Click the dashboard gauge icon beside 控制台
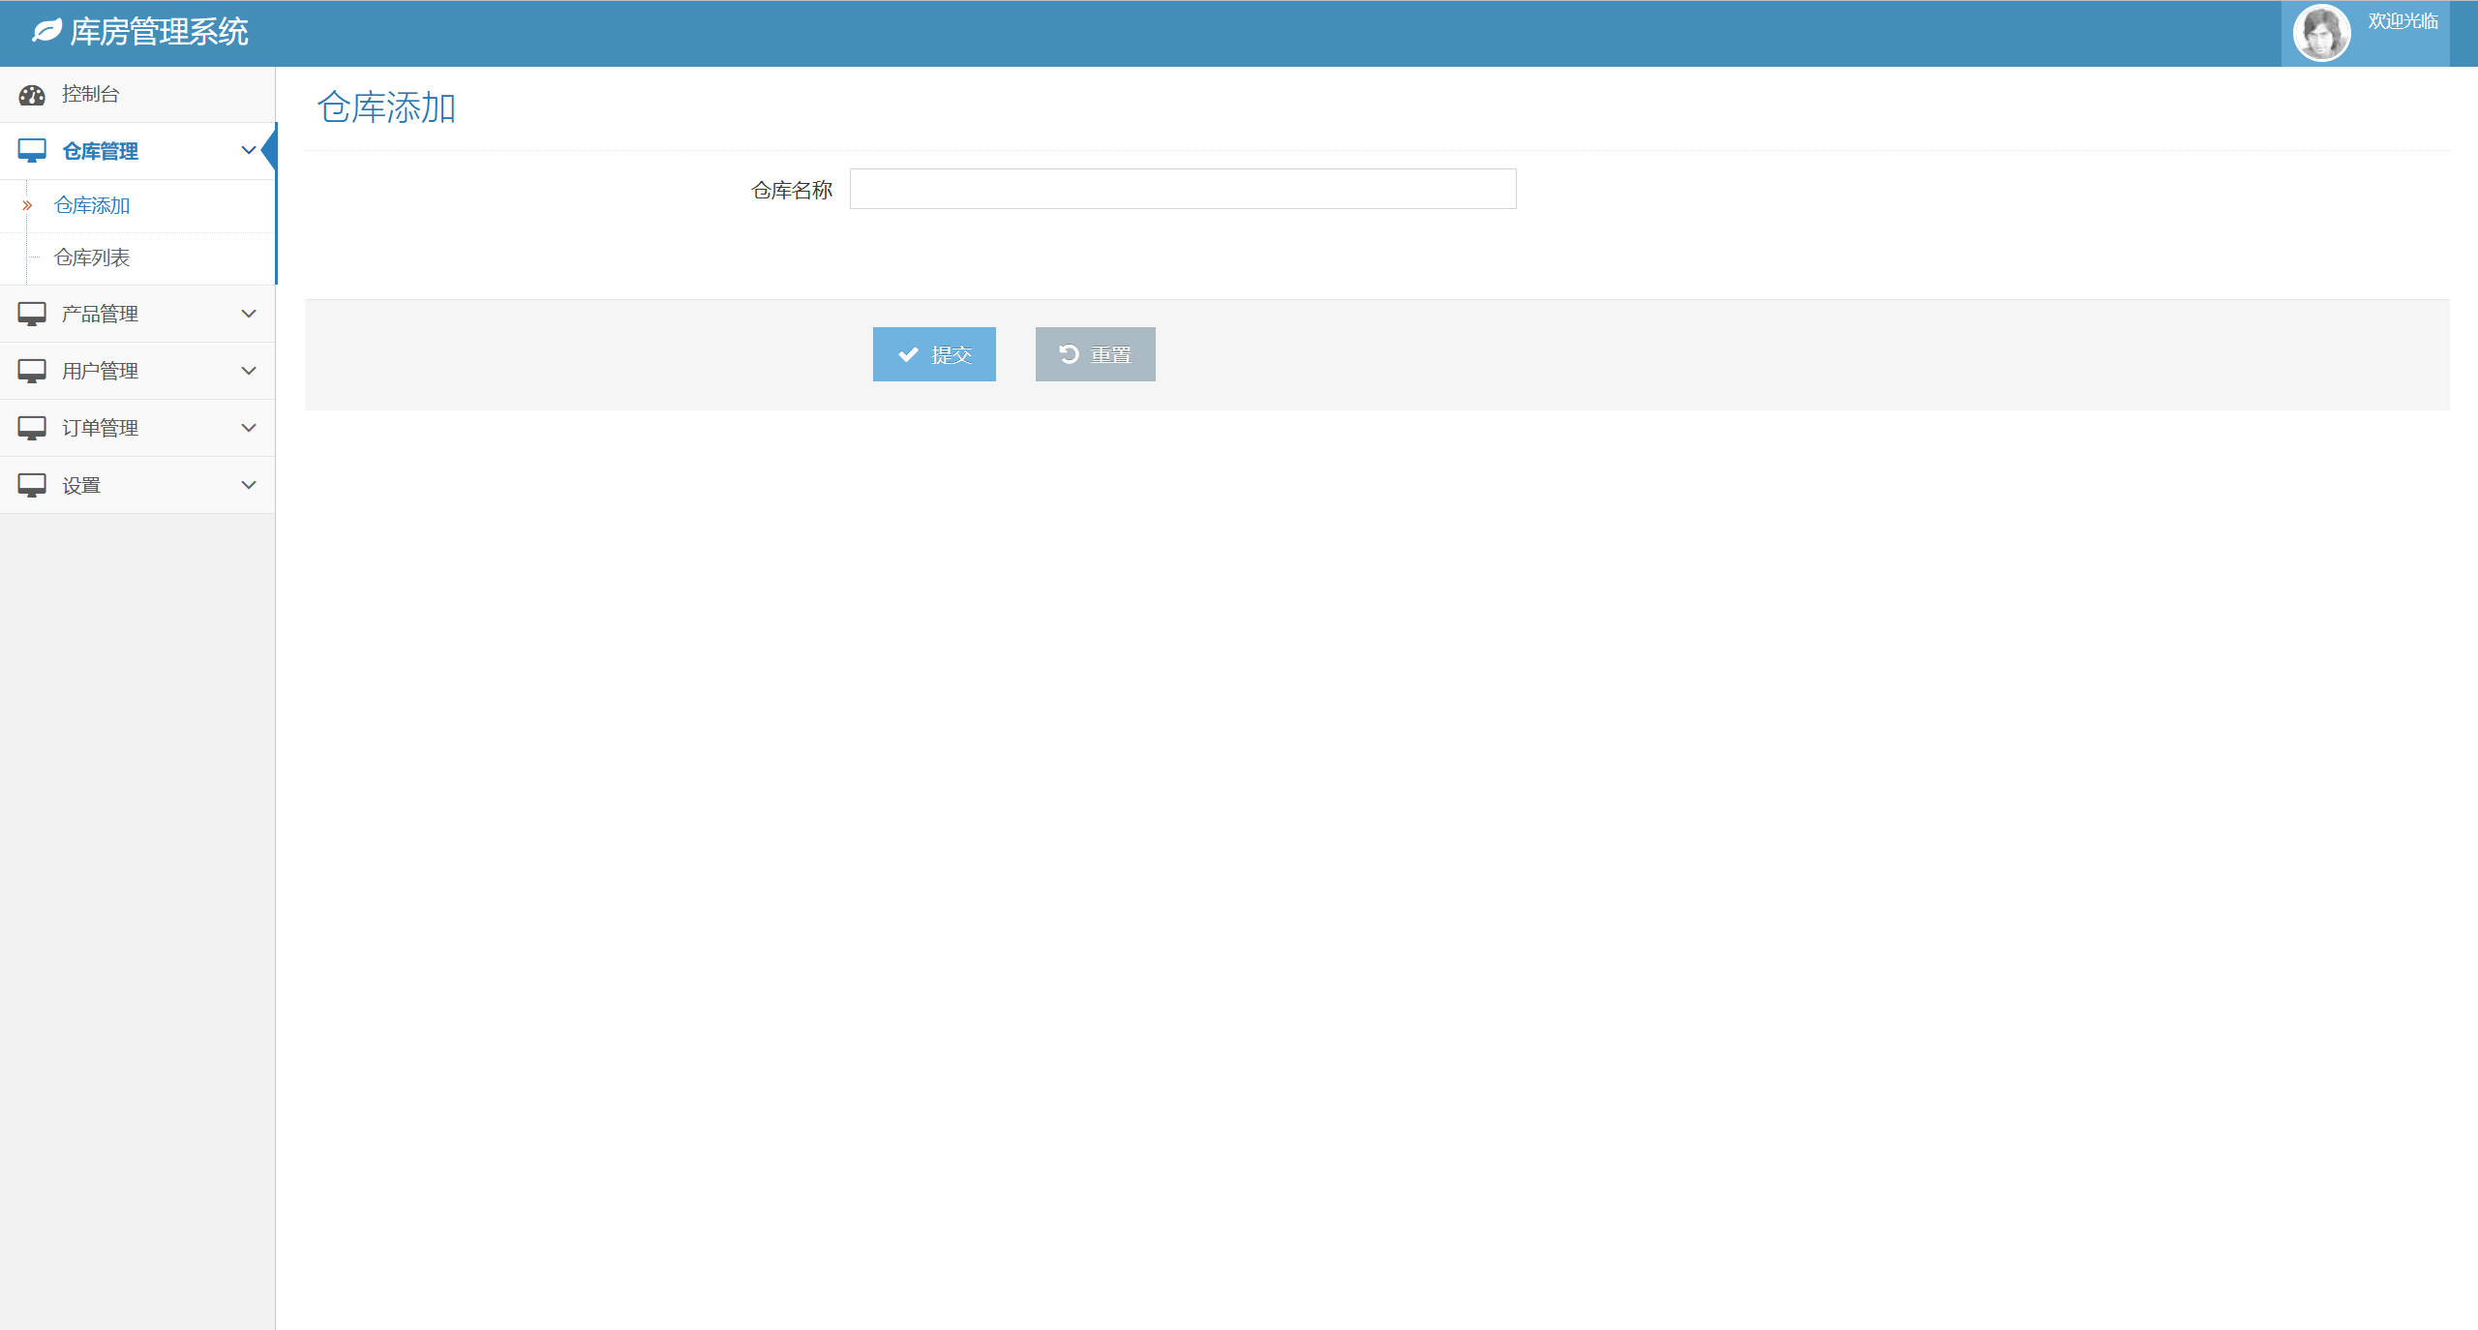The image size is (2478, 1330). [32, 95]
